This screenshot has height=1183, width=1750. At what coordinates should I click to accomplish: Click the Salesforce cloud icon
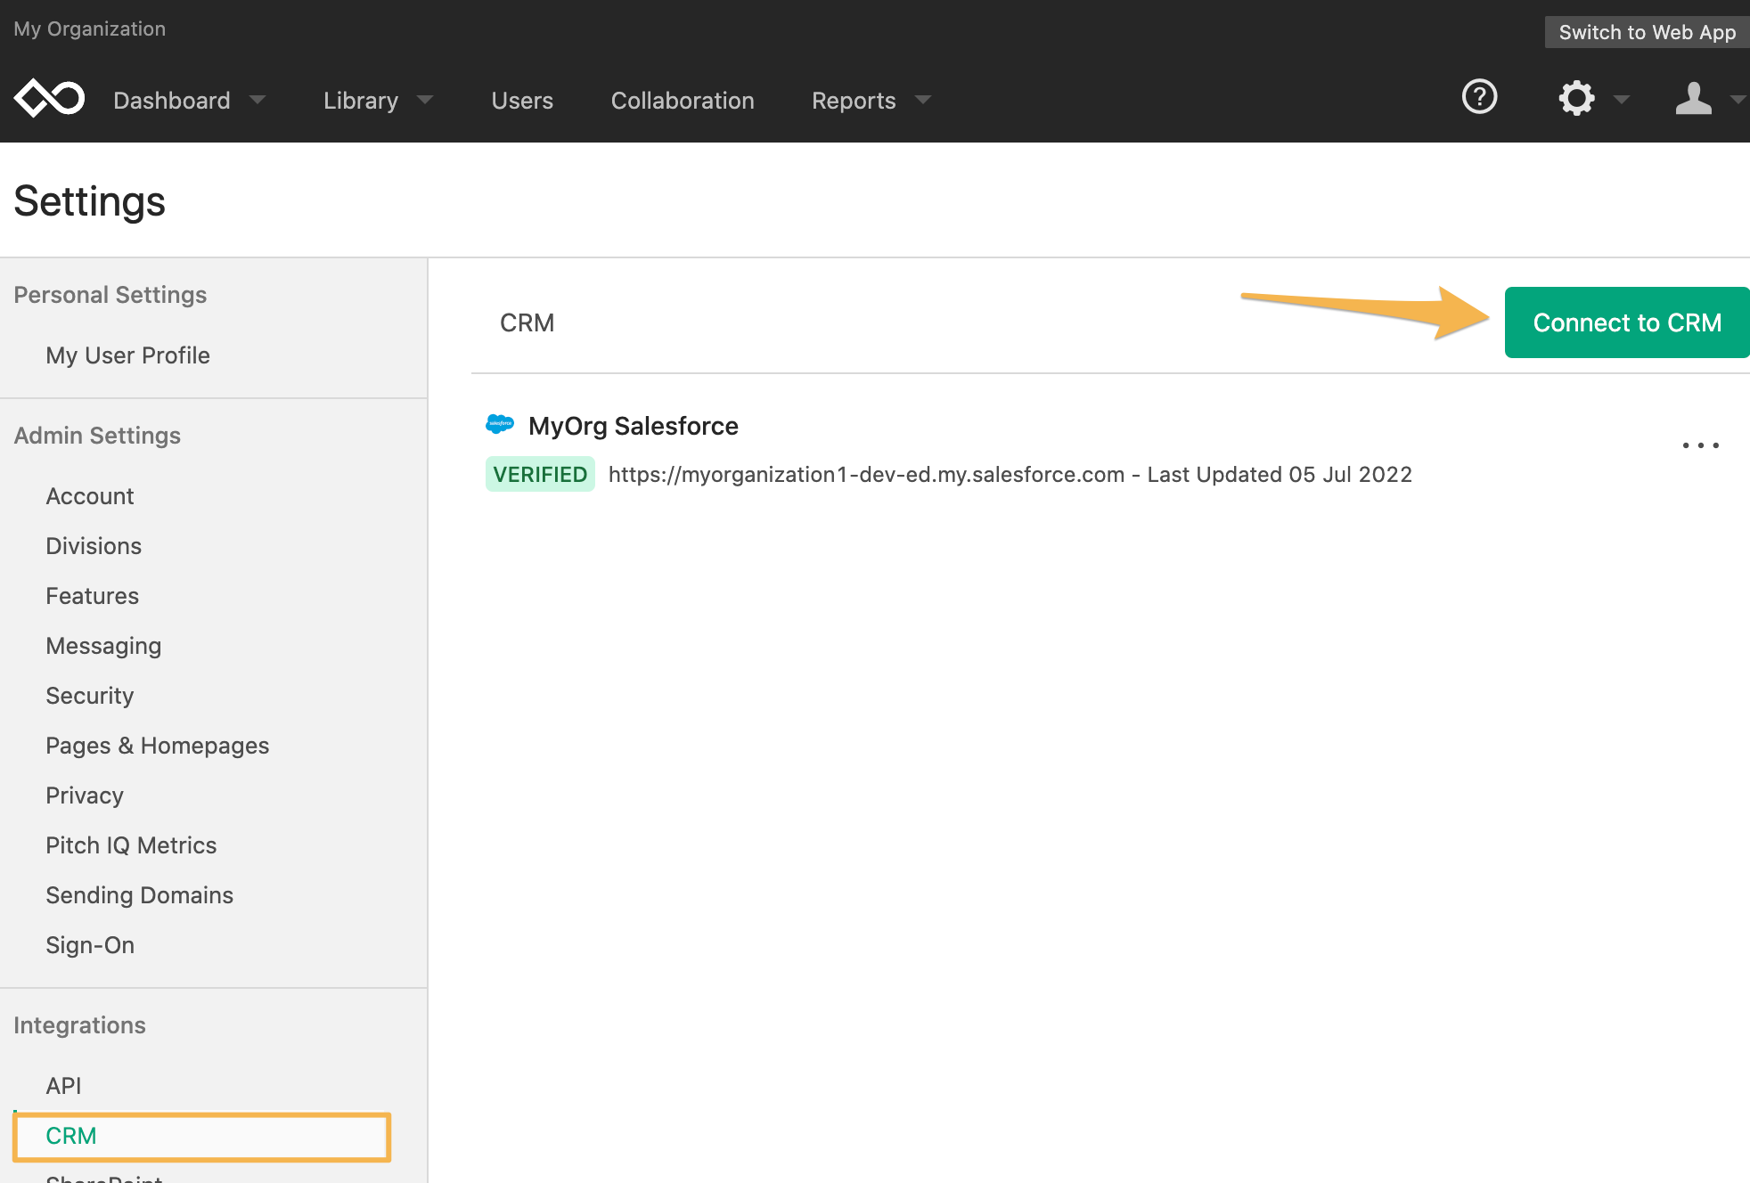coord(500,424)
